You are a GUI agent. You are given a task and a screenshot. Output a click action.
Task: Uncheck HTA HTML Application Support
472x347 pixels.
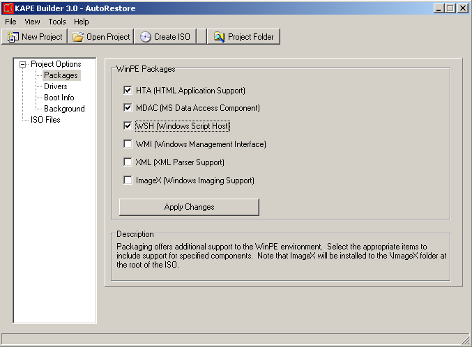tap(128, 91)
